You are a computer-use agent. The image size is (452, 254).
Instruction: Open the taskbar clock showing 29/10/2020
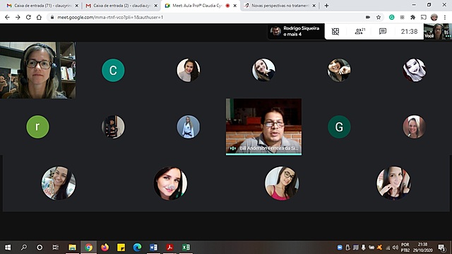coord(422,248)
